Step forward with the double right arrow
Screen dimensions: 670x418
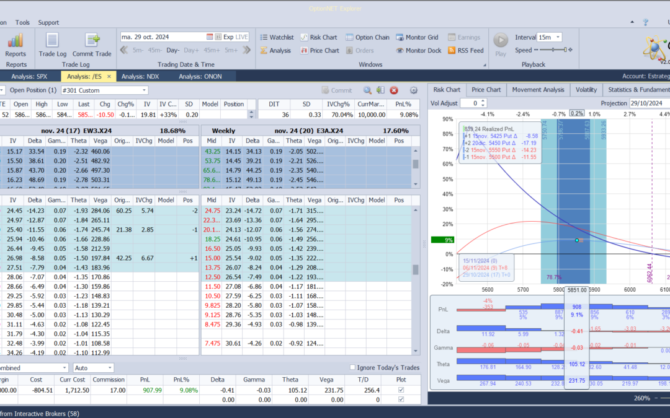click(246, 50)
